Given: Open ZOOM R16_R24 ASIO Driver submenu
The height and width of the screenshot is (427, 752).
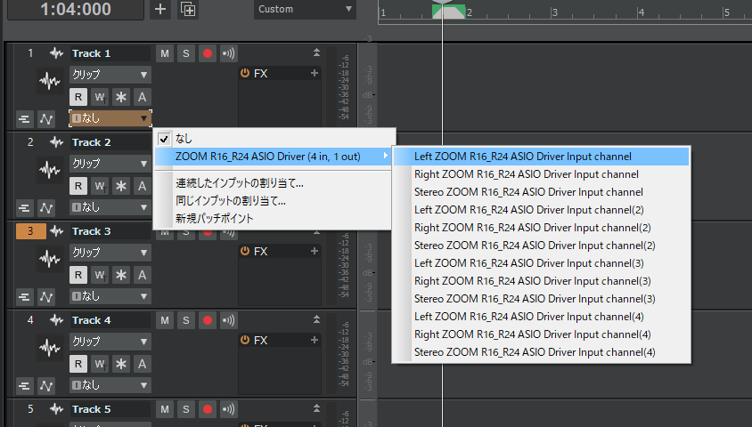Looking at the screenshot, I should point(274,157).
